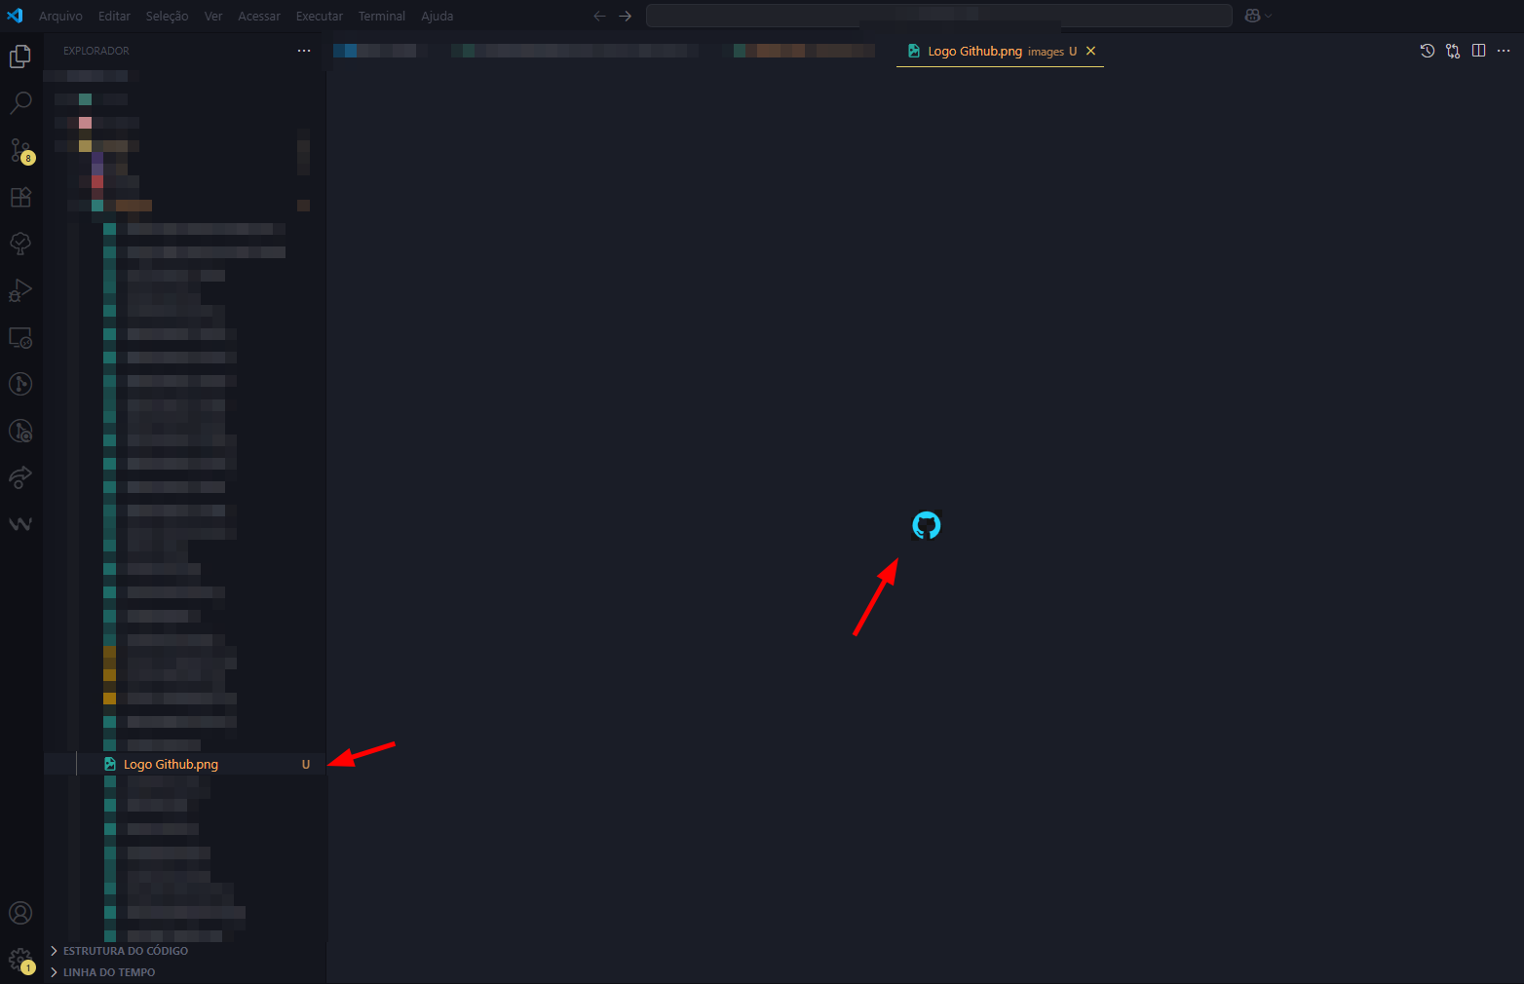Viewport: 1524px width, 984px height.
Task: Split the editor to the right
Action: point(1478,51)
